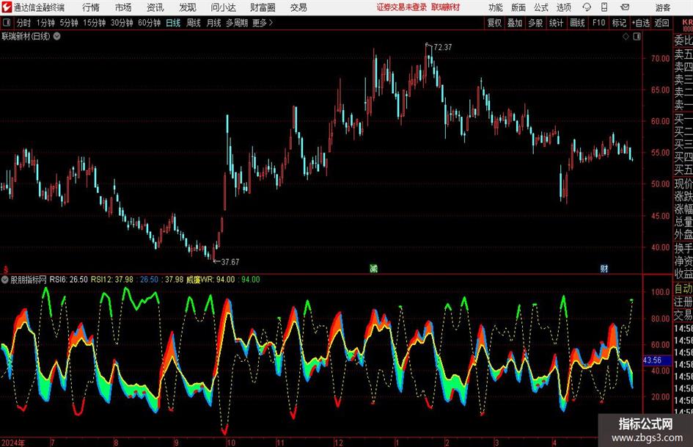Click the 70.00 price axis label
The image size is (693, 447).
click(x=660, y=58)
